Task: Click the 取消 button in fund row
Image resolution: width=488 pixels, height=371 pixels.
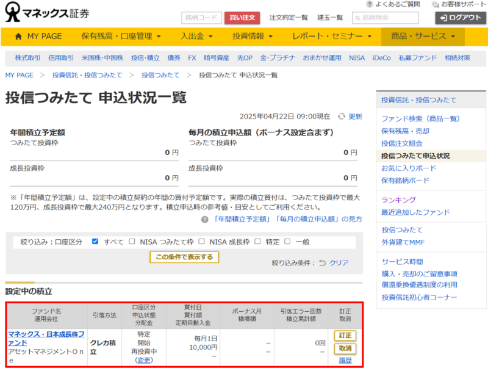Action: 345,348
